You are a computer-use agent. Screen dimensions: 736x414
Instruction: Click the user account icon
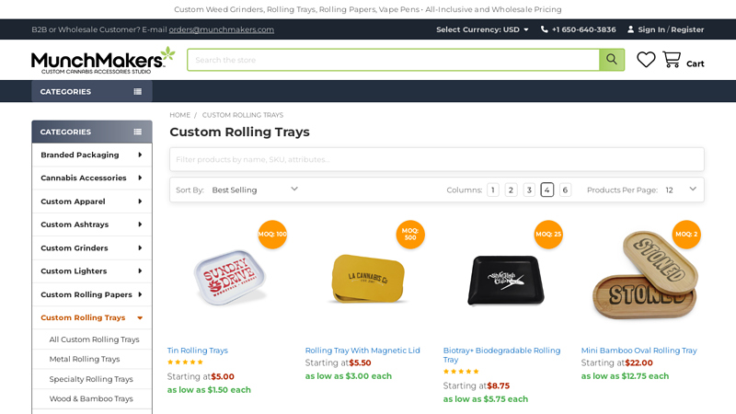(x=630, y=29)
